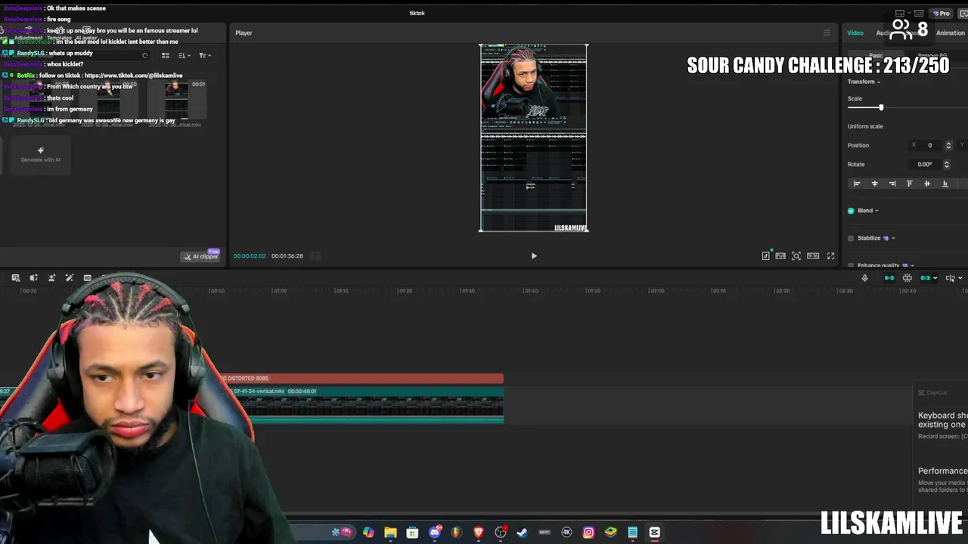Open Discord from the taskbar
The height and width of the screenshot is (544, 968).
coord(435,533)
